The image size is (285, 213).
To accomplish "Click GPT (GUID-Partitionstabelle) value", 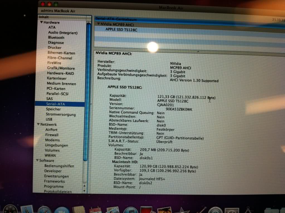I will (180, 138).
